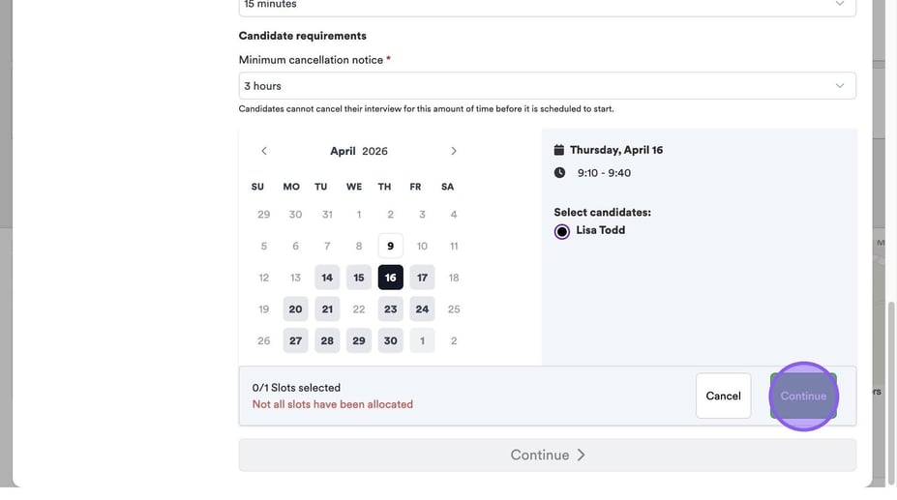
Task: Select April 24 on the calendar
Action: click(x=422, y=309)
